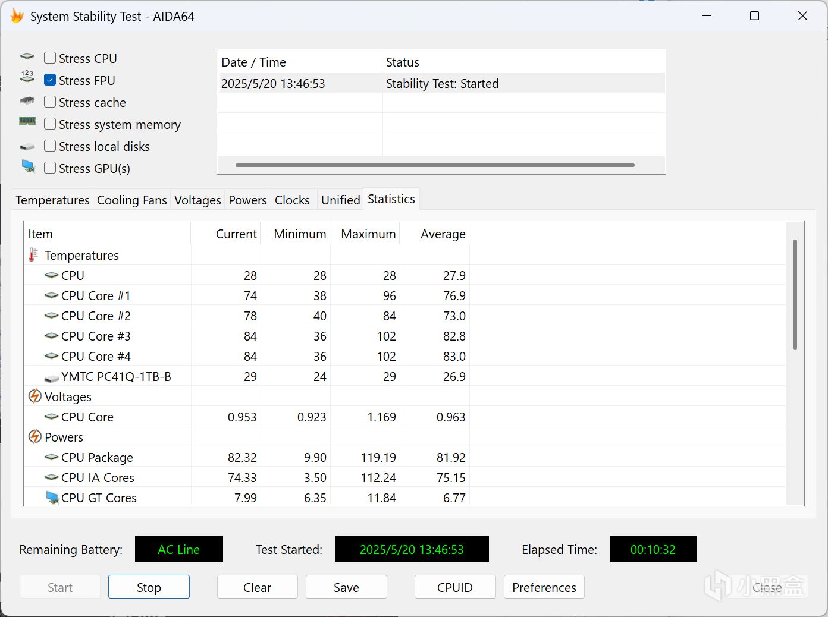Click the chip icon for CPU Core #2
Image resolution: width=828 pixels, height=617 pixels.
52,316
